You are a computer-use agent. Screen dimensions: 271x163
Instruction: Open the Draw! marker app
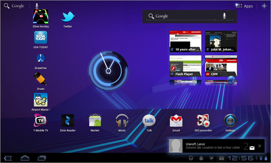coord(40,81)
